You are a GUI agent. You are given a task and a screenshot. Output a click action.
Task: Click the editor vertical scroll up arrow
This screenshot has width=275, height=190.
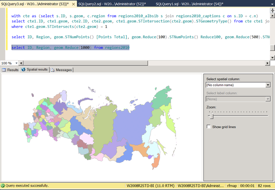(272, 16)
